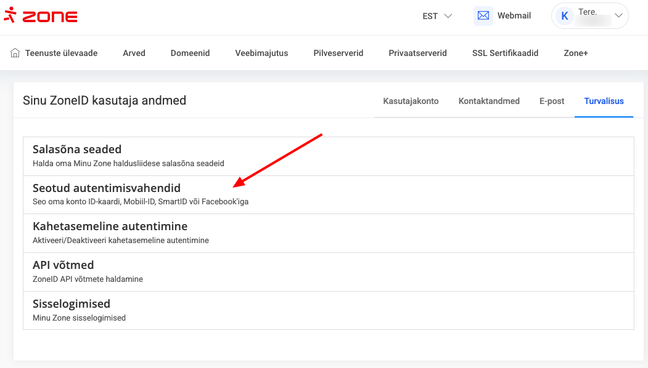
Task: Open the EST language dropdown
Action: 437,16
